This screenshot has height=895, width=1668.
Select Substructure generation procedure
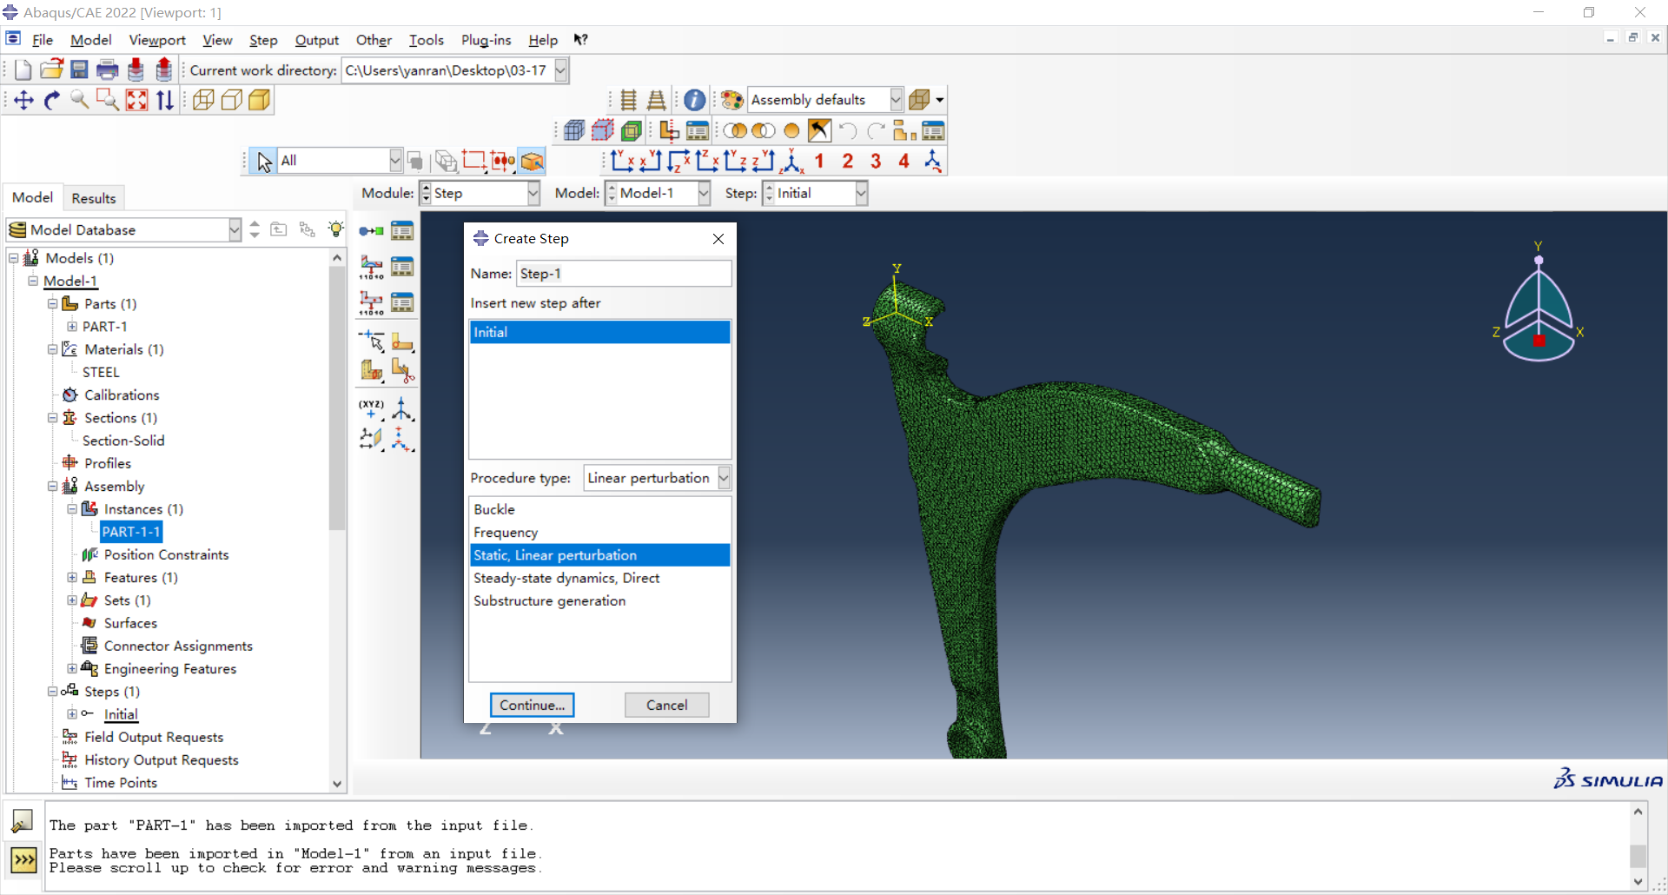[x=599, y=601]
